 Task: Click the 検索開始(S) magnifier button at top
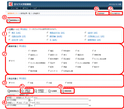(x=14, y=20)
